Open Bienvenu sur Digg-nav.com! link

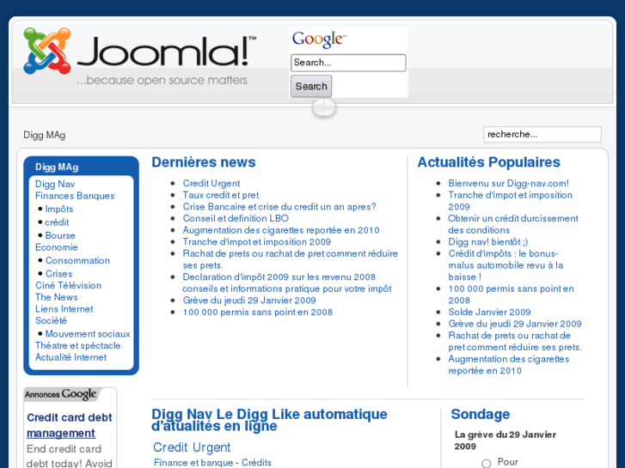click(508, 183)
